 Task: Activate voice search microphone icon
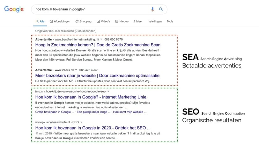click(152, 9)
